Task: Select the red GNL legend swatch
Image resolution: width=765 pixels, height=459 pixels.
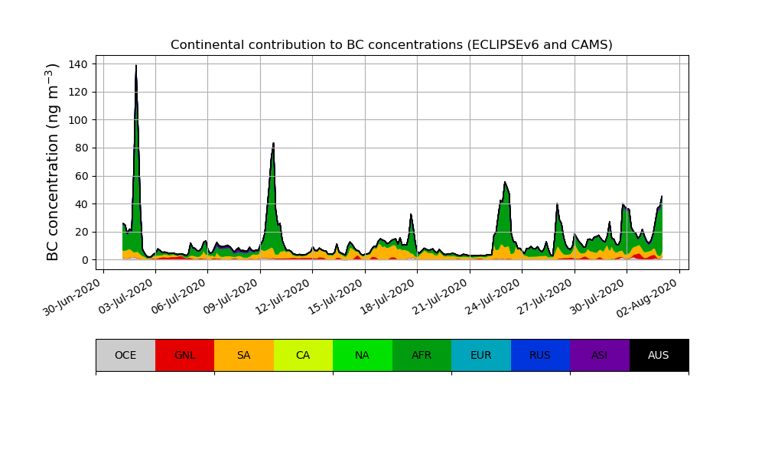Action: pos(184,355)
